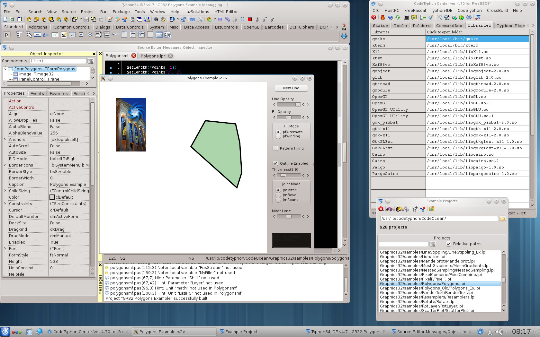Image resolution: width=540 pixels, height=337 pixels.
Task: Stop debugging with the red square icon
Action: (250, 20)
